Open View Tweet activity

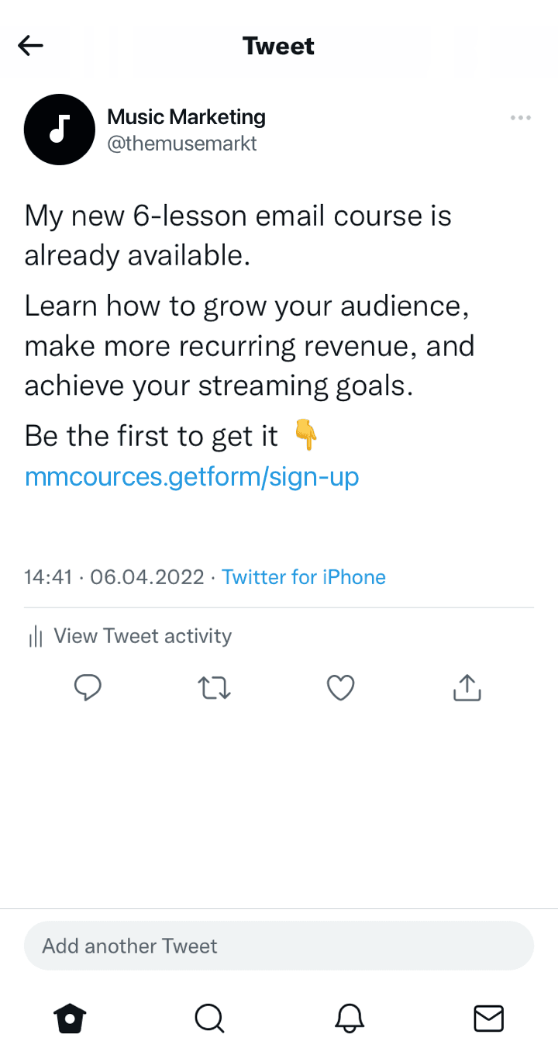click(x=143, y=636)
